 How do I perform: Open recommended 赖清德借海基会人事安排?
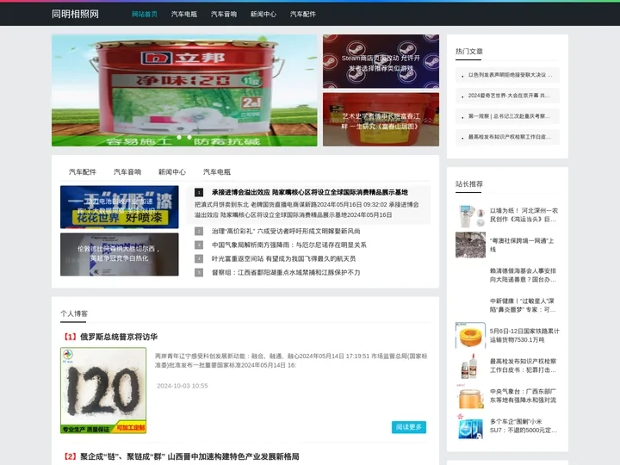(524, 276)
